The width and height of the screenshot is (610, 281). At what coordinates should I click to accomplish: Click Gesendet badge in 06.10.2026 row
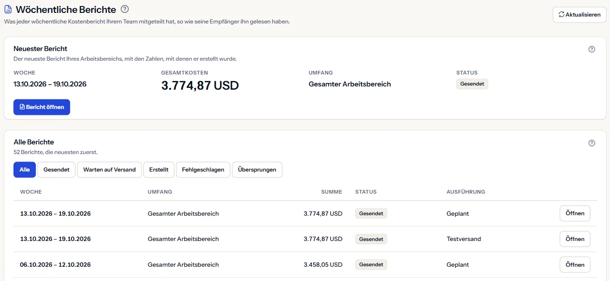coord(371,265)
